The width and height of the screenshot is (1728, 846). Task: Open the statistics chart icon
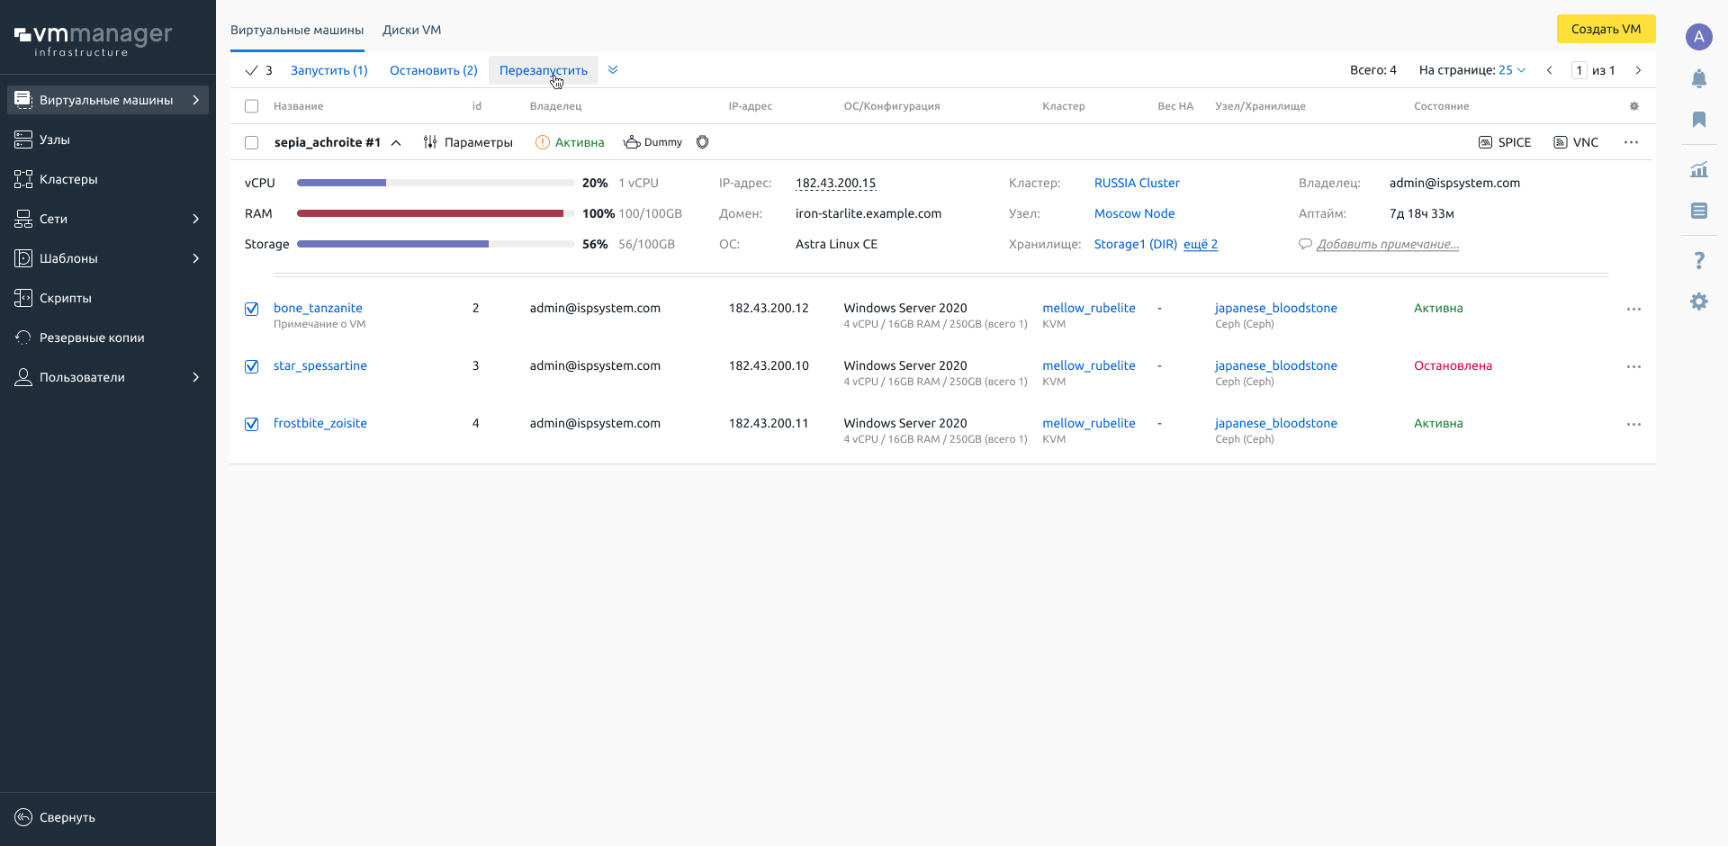click(1698, 169)
